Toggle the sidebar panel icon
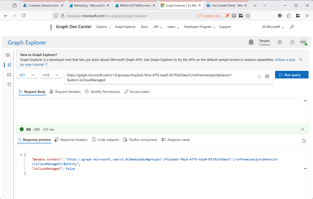313x199 pixels. click(x=8, y=55)
